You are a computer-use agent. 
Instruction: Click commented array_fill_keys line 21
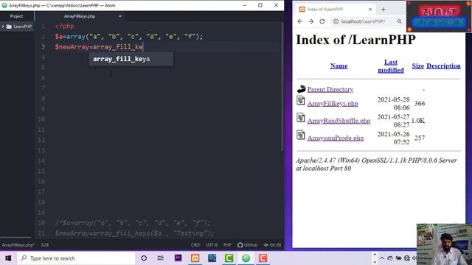pos(134,233)
